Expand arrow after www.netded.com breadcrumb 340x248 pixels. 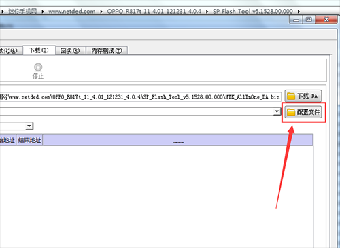[101, 12]
